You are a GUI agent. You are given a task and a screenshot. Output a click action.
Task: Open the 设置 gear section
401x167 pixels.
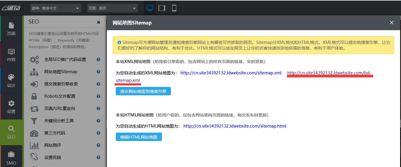[11, 107]
